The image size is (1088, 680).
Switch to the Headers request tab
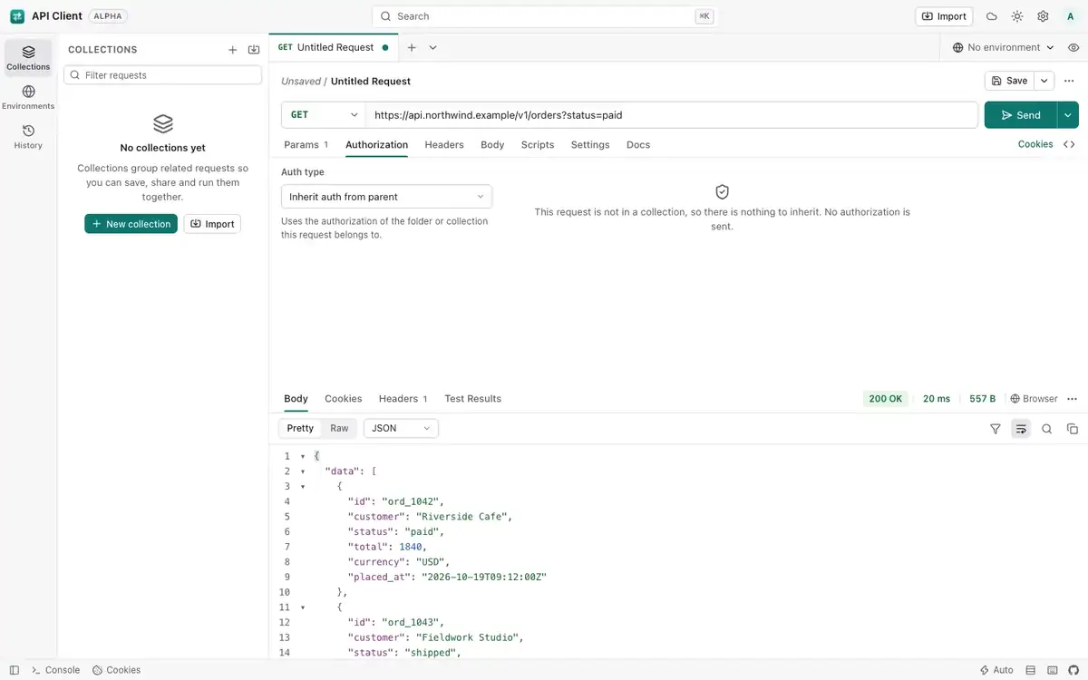click(444, 144)
